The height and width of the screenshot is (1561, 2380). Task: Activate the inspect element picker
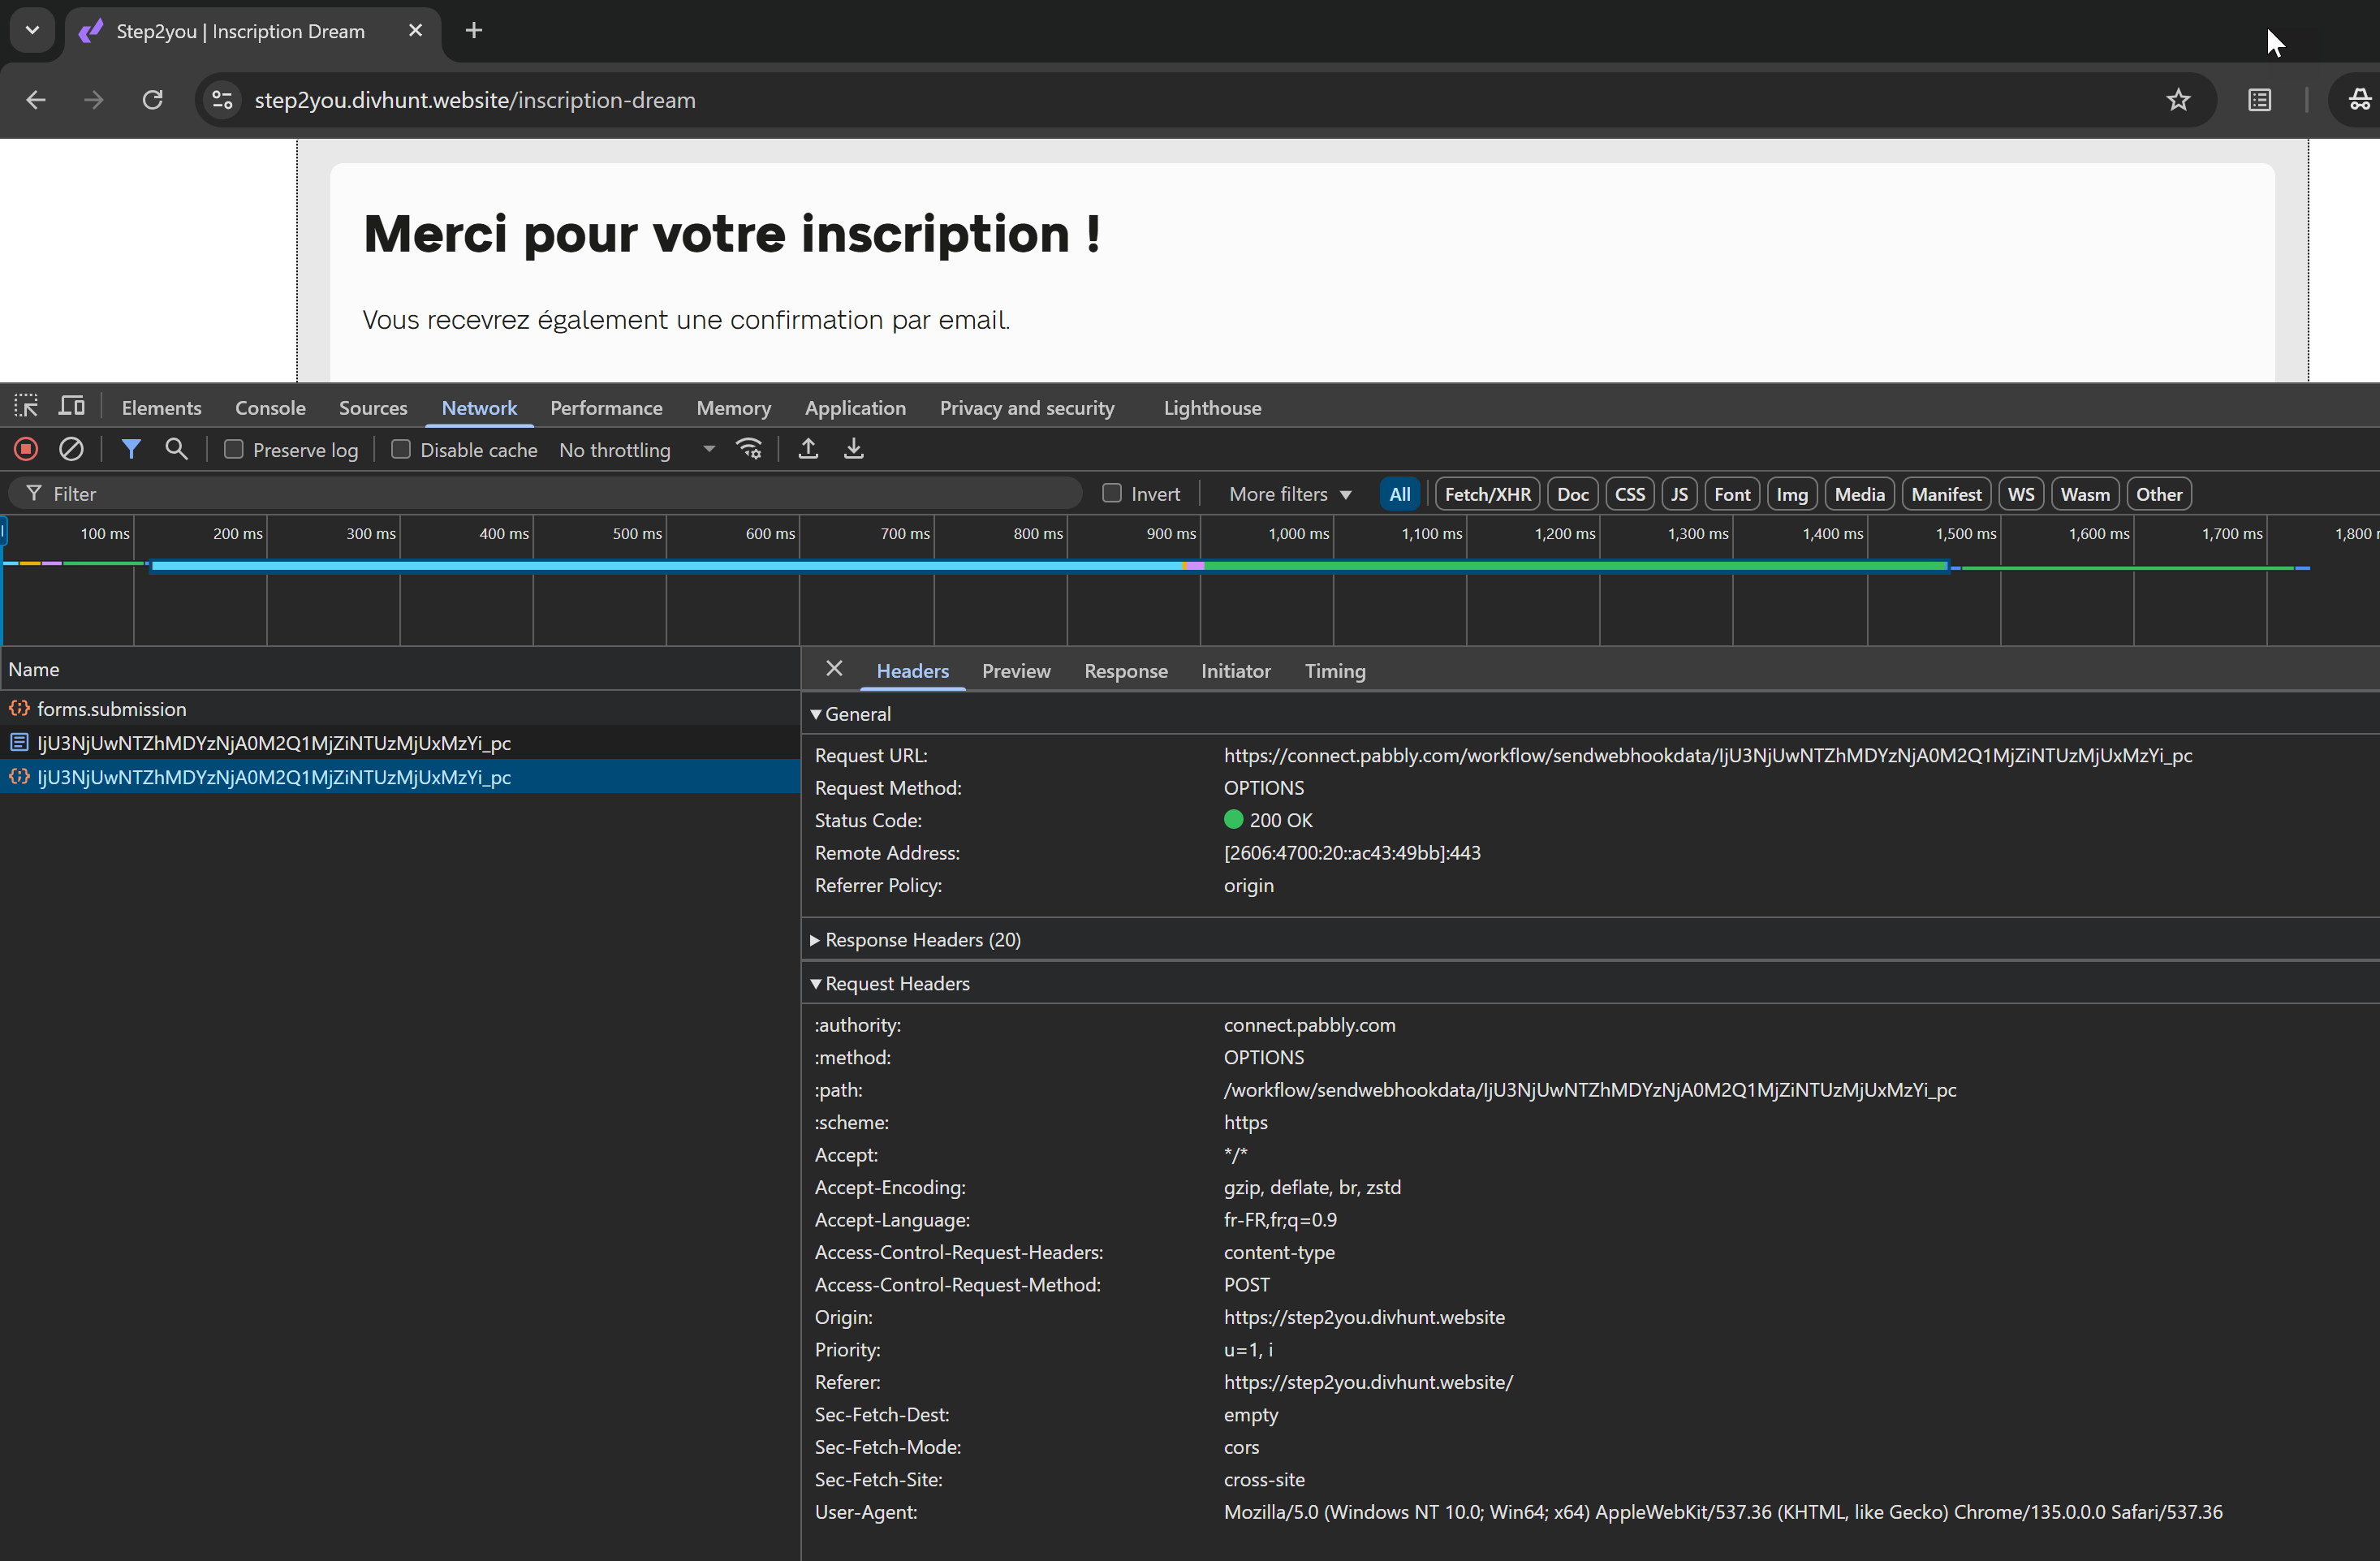coord(26,407)
